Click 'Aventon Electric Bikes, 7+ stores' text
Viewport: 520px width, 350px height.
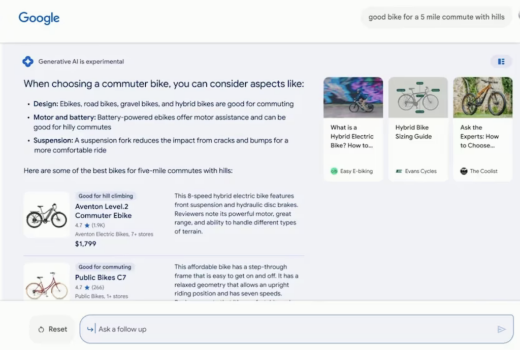tap(114, 234)
